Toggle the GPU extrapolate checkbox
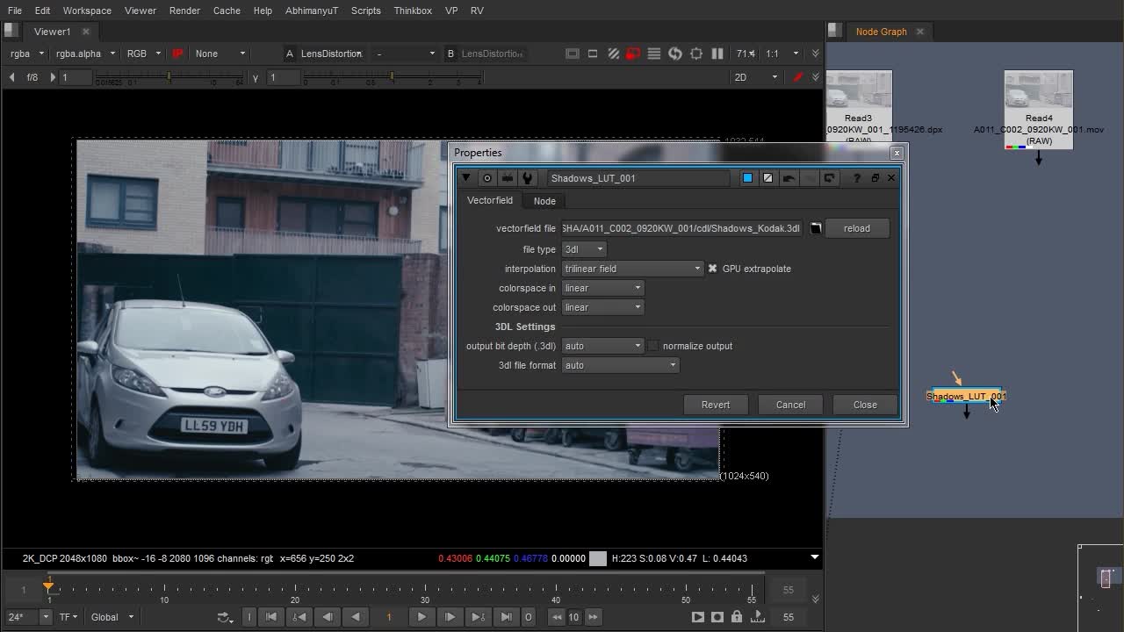 point(712,269)
